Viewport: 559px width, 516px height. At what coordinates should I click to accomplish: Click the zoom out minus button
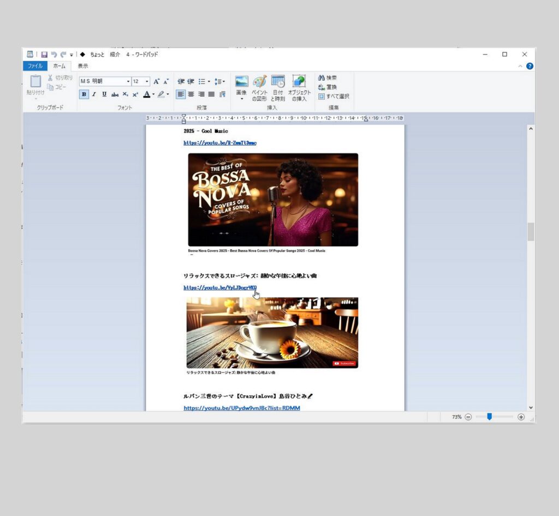click(468, 417)
